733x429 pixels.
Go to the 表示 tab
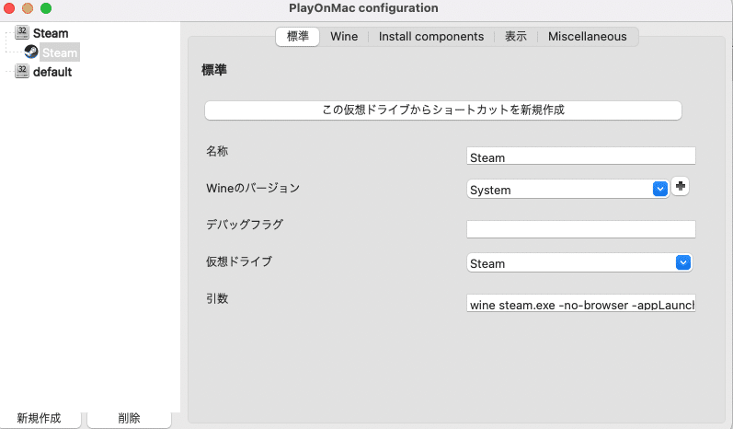click(516, 37)
